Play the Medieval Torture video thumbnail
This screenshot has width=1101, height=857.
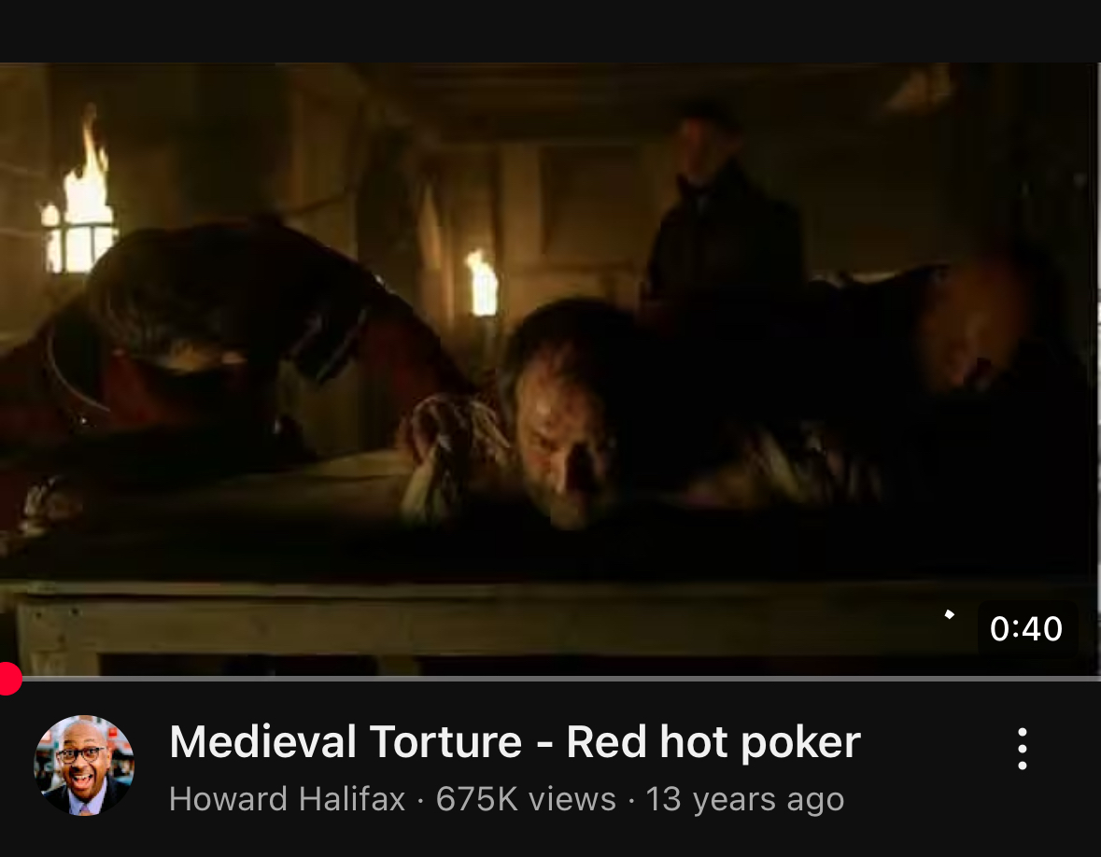tap(551, 369)
